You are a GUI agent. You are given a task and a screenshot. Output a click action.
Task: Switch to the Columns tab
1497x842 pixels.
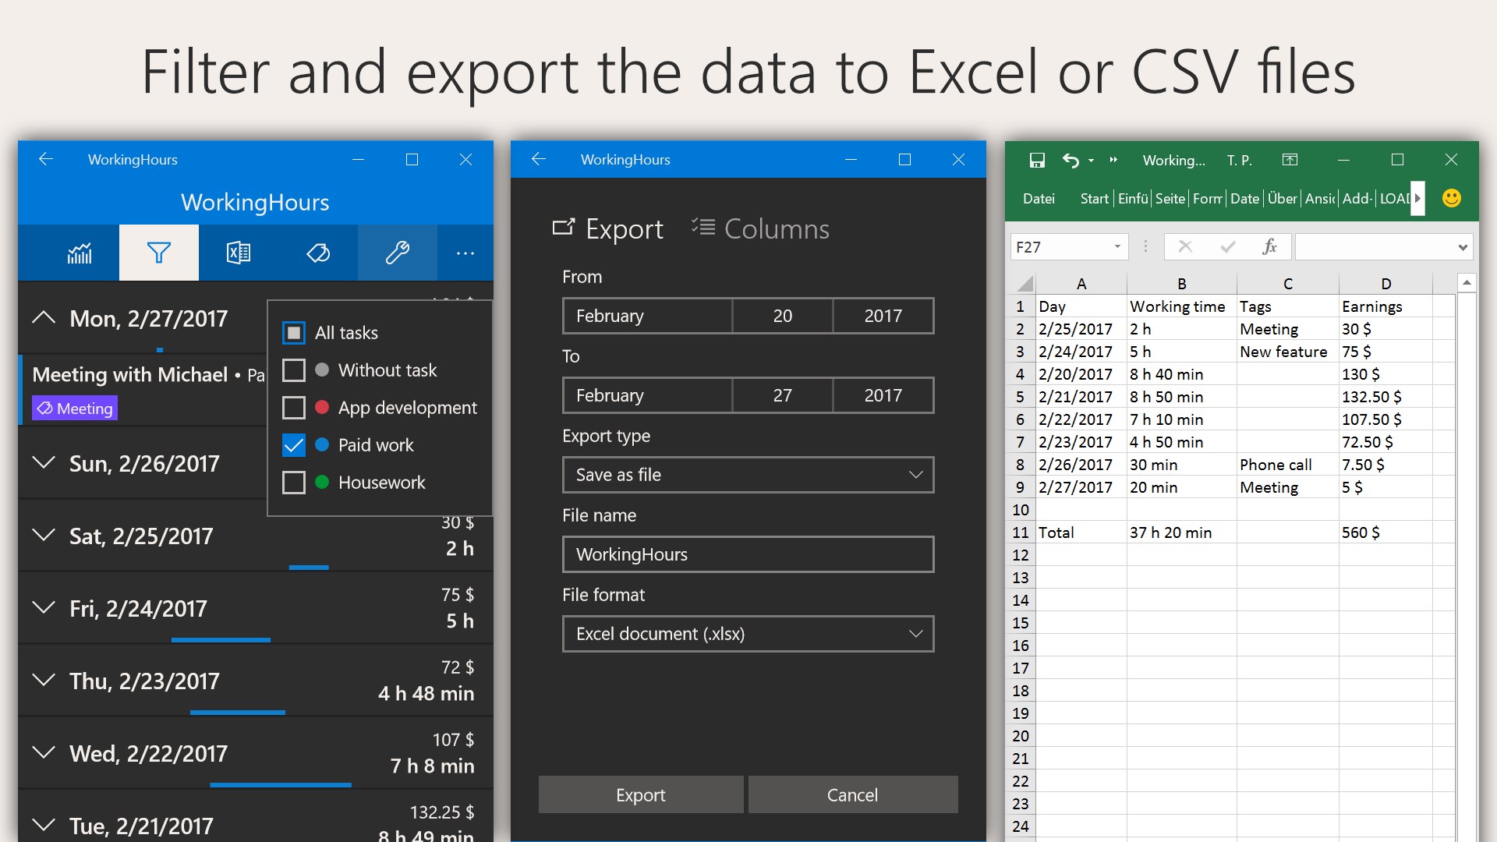coord(760,229)
